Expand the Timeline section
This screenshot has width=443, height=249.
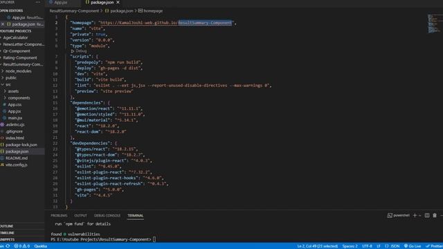(x=7, y=233)
